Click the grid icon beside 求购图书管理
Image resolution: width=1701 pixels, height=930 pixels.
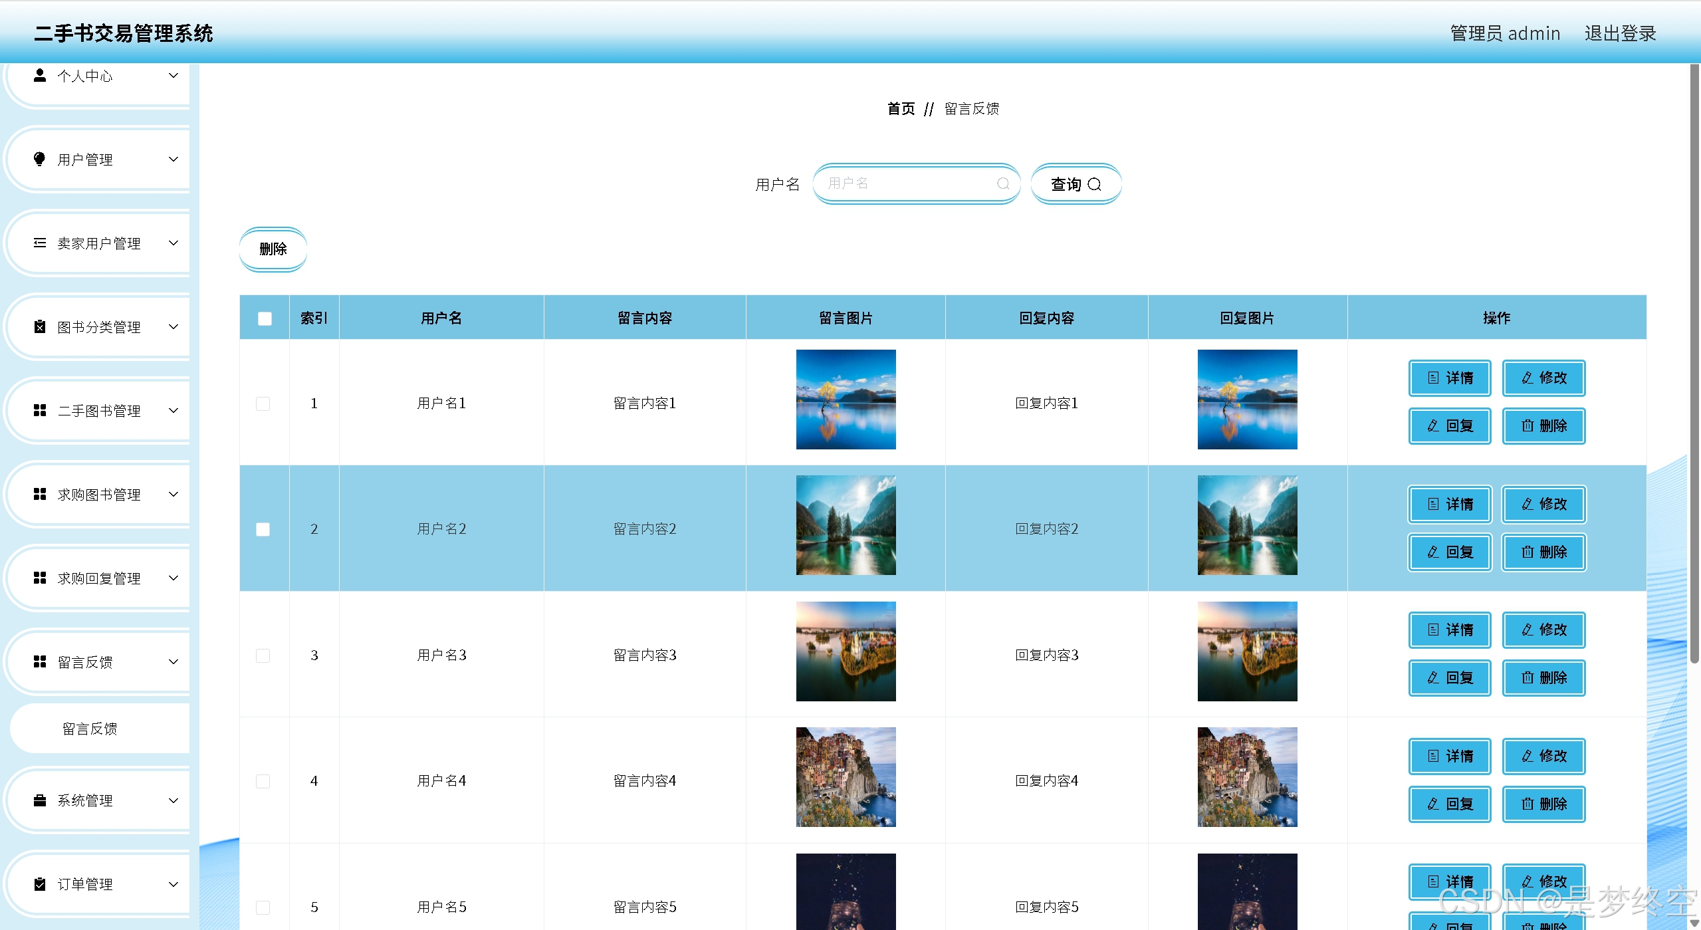tap(40, 494)
